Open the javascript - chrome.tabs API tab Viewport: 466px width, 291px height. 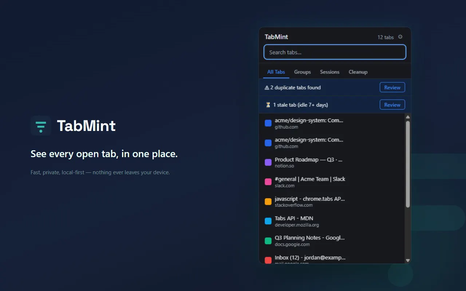click(x=332, y=202)
